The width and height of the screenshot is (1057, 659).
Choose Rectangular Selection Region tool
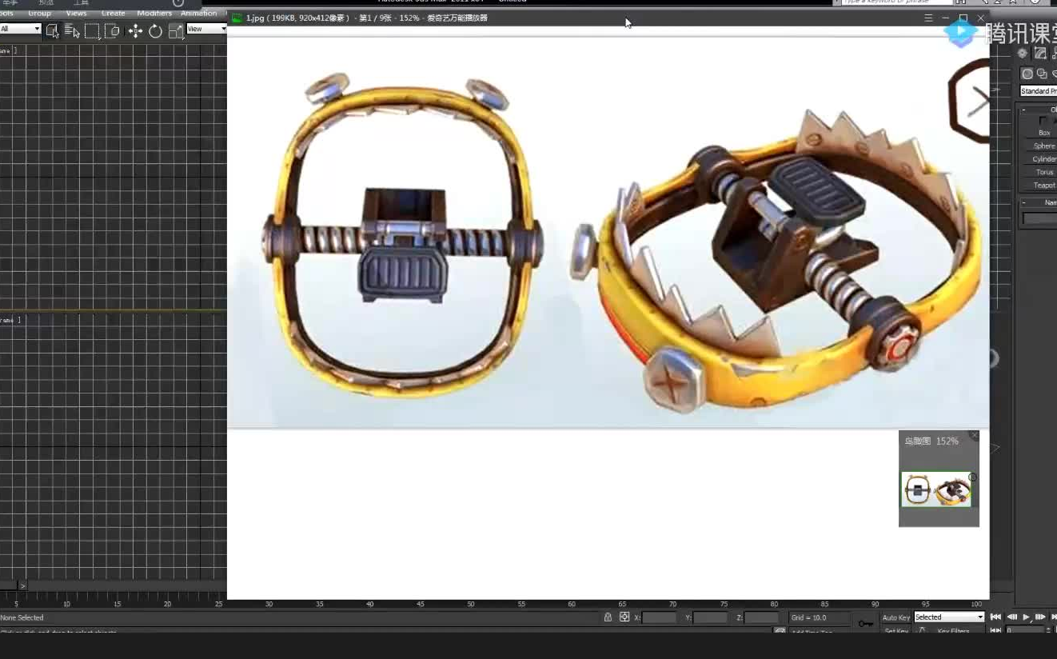click(92, 30)
